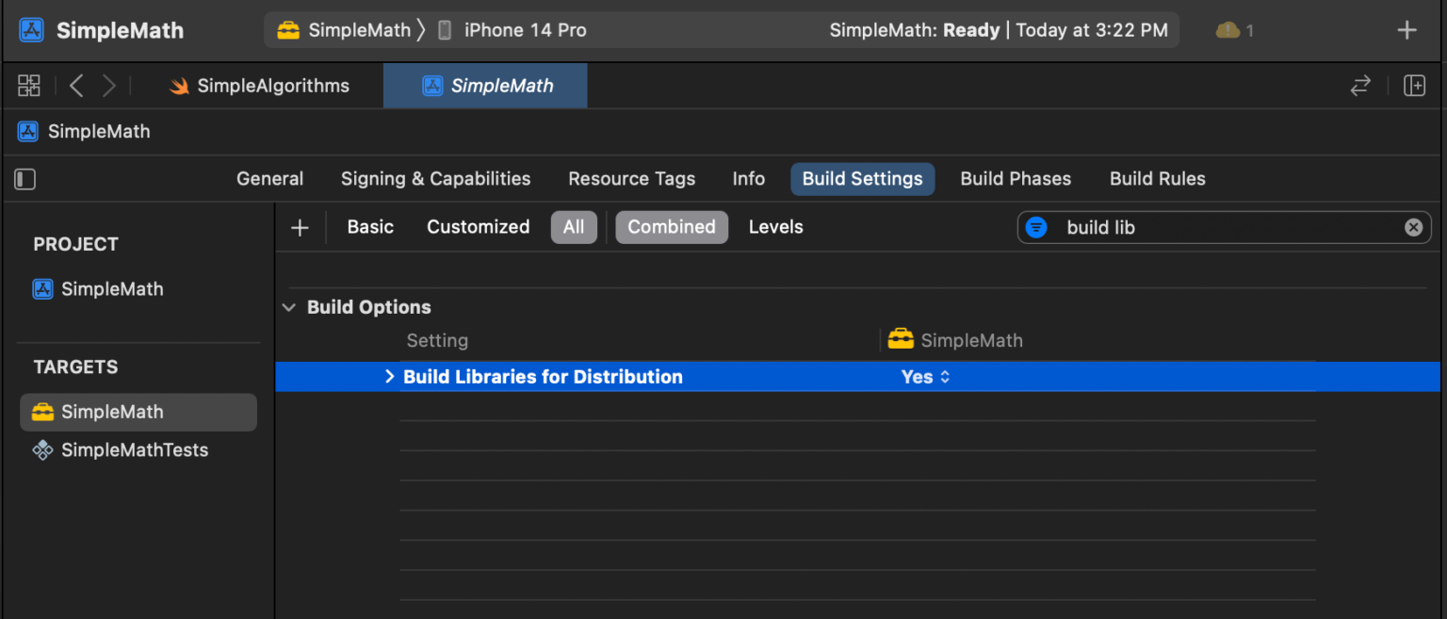Screen dimensions: 1447x619
Task: Click the swap editor arrows icon
Action: click(1359, 86)
